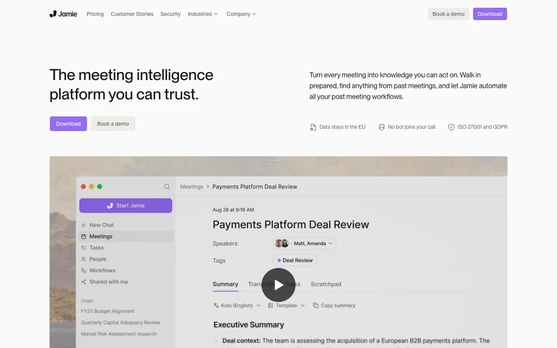Open the Pricing page
The height and width of the screenshot is (348, 557).
click(95, 14)
